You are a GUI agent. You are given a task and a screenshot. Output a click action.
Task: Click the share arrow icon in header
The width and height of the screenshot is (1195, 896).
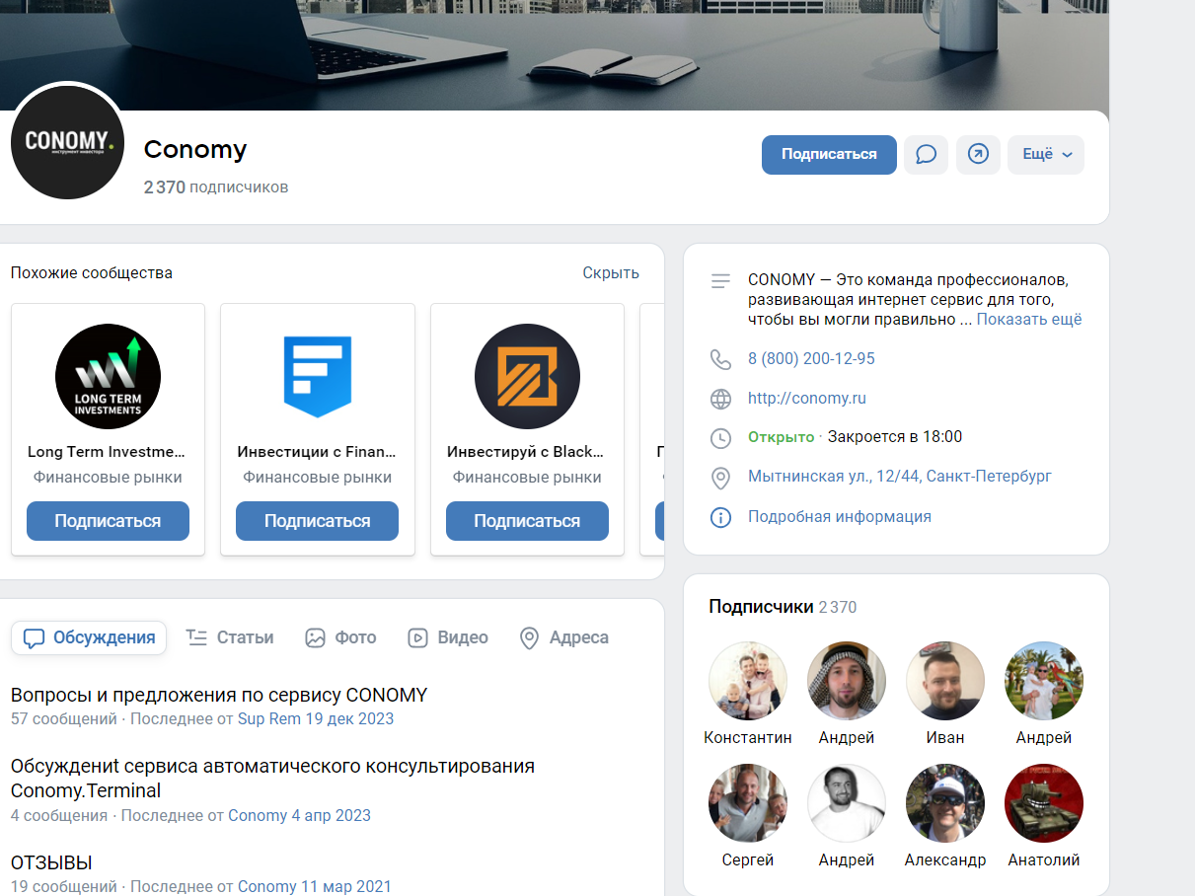point(978,155)
